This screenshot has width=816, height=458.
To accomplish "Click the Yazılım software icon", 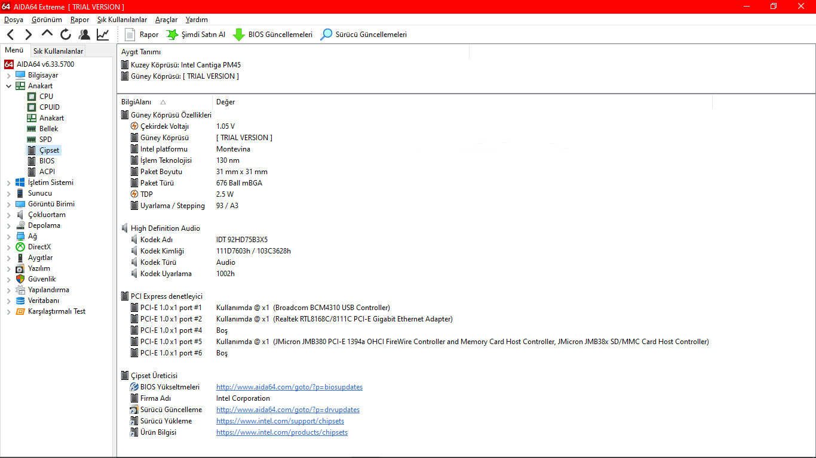I will click(x=20, y=268).
